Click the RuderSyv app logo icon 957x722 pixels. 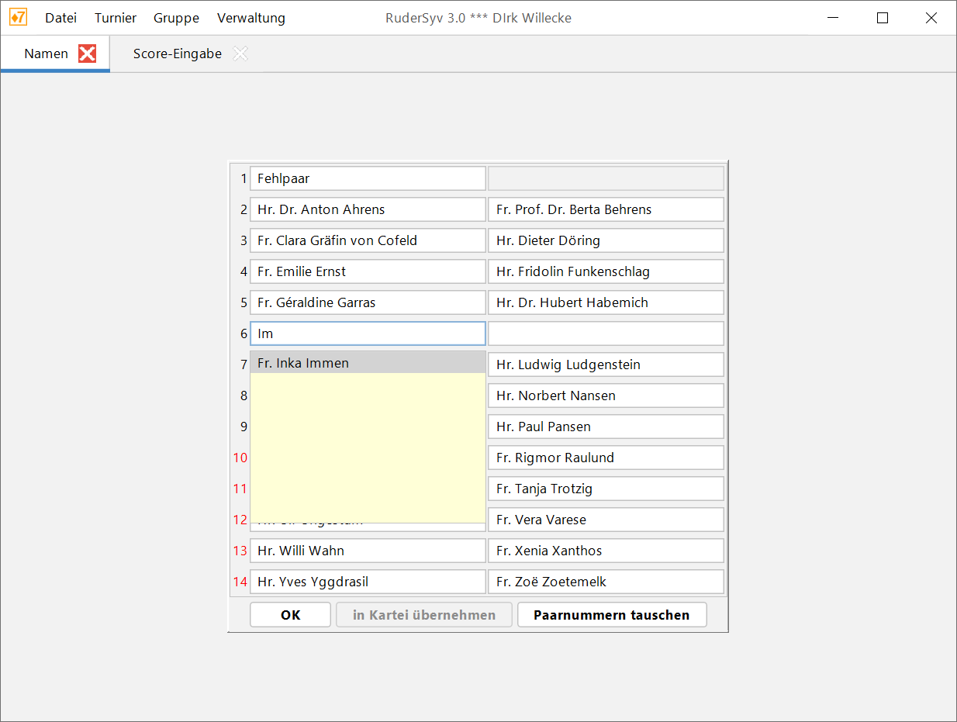pyautogui.click(x=18, y=17)
